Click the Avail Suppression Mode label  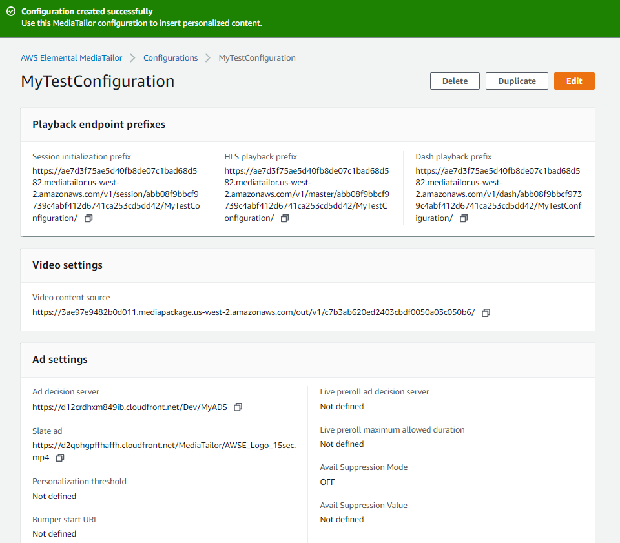coord(364,467)
